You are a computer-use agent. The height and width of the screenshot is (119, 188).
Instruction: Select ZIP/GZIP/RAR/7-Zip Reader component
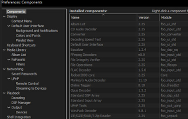[x=129, y=116]
